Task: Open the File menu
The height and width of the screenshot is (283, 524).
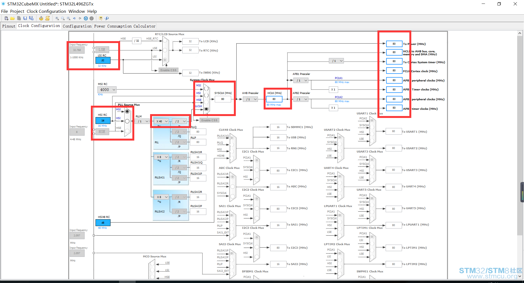Action: [x=4, y=11]
